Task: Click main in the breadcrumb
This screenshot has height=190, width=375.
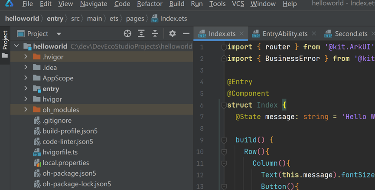Action: (x=95, y=18)
